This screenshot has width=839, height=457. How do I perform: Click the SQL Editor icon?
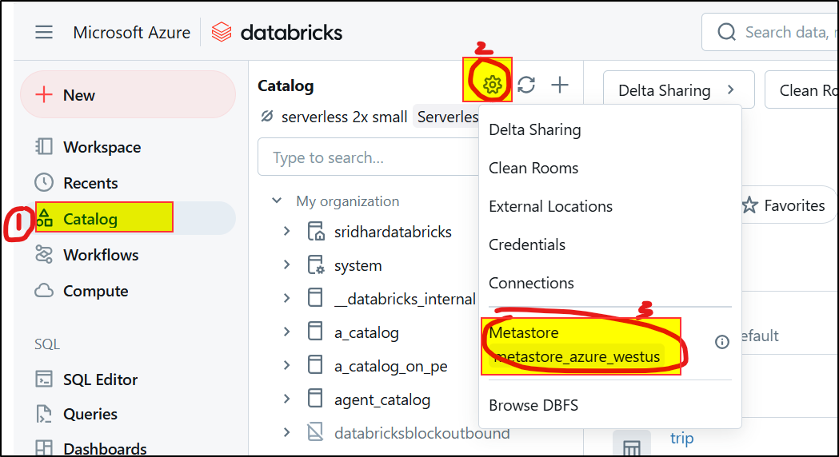click(44, 379)
